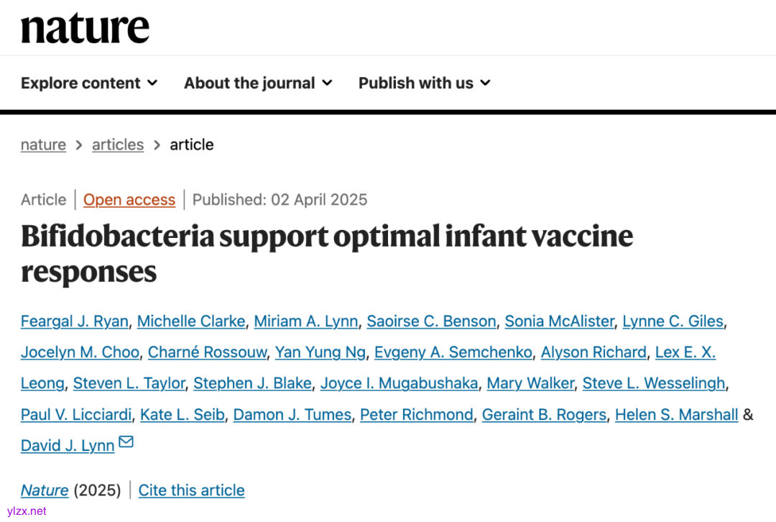The image size is (776, 522).
Task: Open author Joyce I. Mugabushaka
Action: [399, 383]
